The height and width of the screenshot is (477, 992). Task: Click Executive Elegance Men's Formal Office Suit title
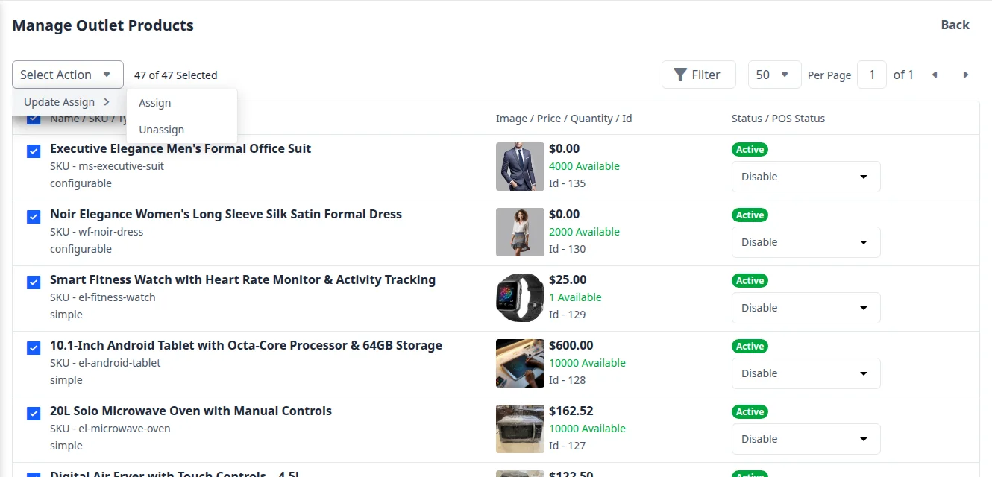[x=180, y=148]
